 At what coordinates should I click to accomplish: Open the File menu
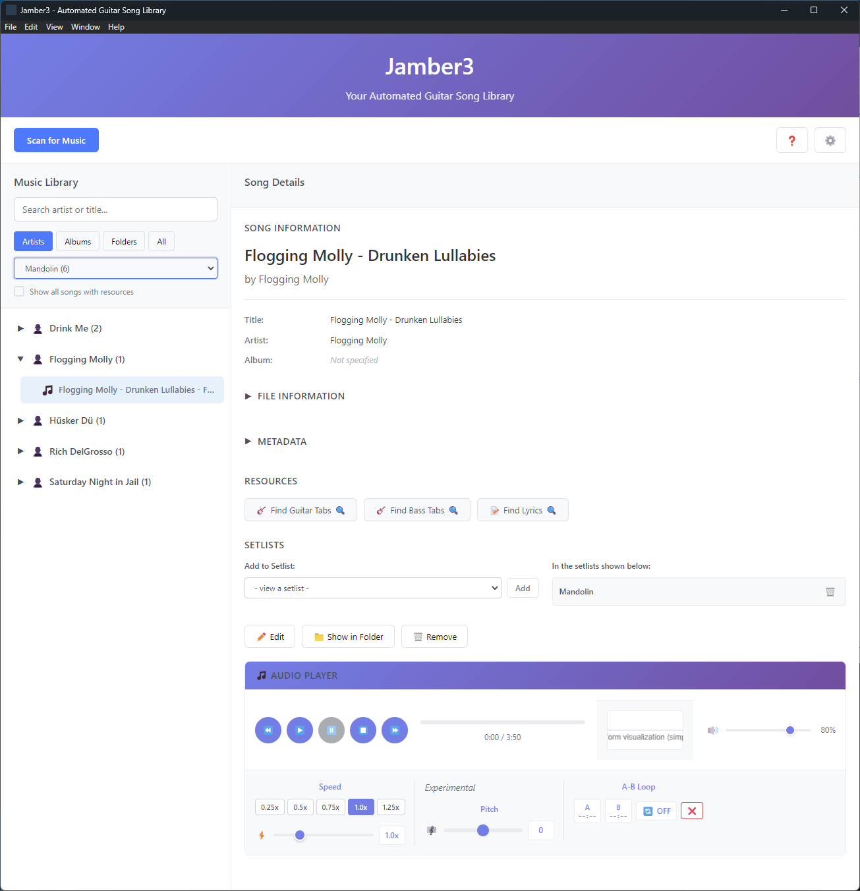tap(11, 27)
